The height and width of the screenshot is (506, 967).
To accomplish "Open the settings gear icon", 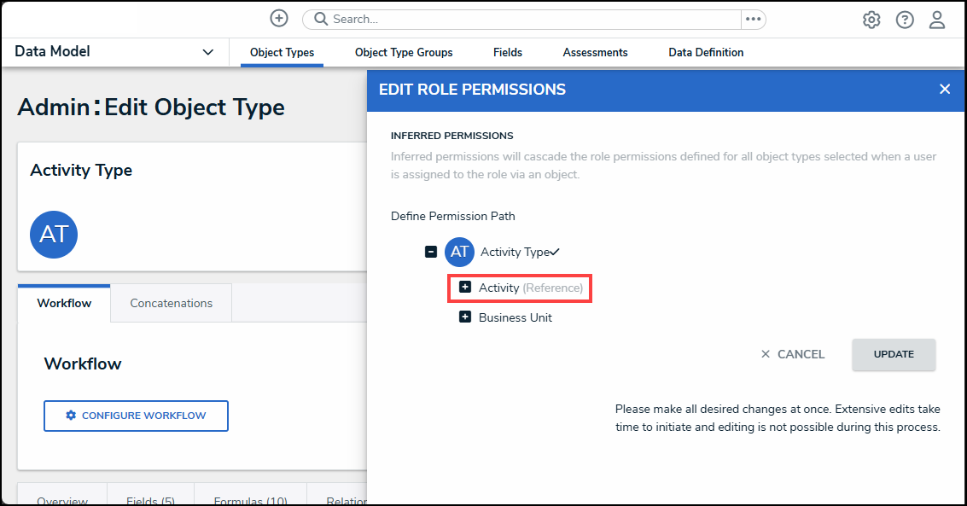I will point(871,20).
